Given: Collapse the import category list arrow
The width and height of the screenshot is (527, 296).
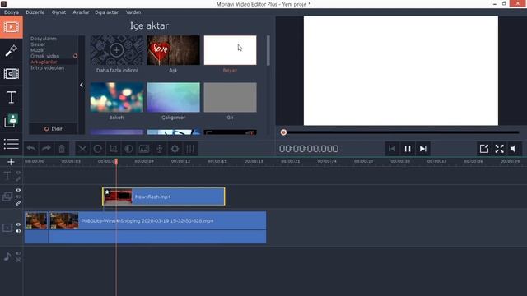Looking at the screenshot, I should pos(82,85).
